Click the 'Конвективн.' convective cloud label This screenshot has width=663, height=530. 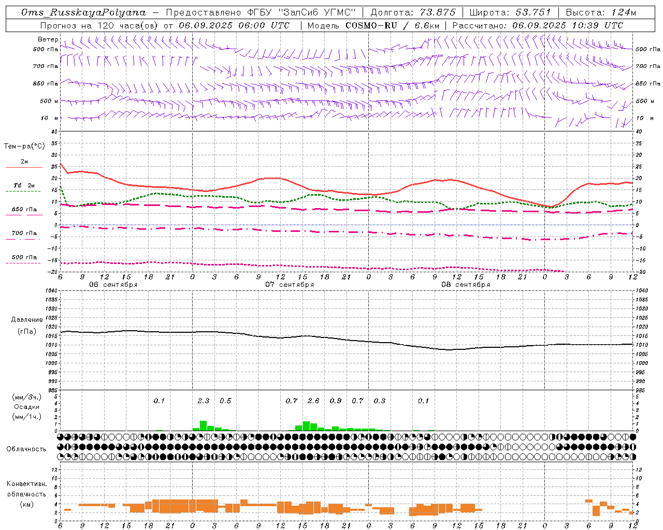26,484
